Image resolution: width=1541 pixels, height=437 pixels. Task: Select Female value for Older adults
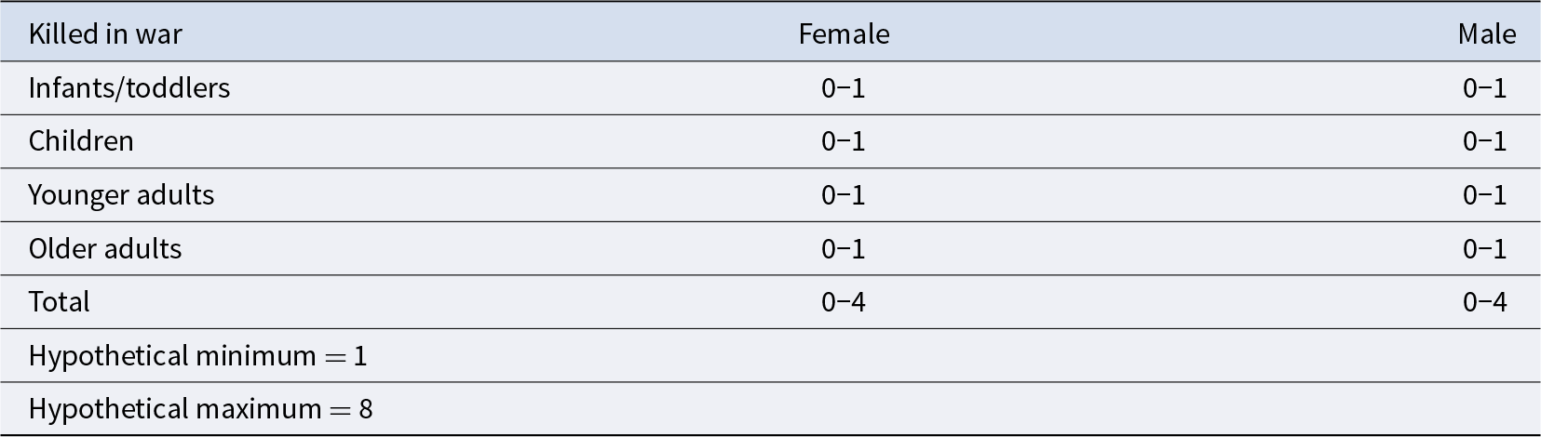click(844, 249)
